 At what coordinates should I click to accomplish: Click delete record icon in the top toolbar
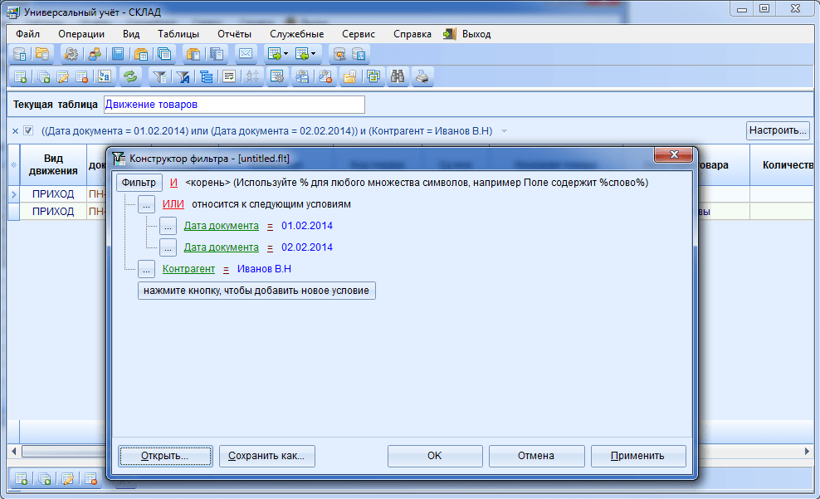(81, 77)
